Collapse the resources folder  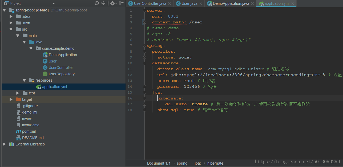pos(24,80)
